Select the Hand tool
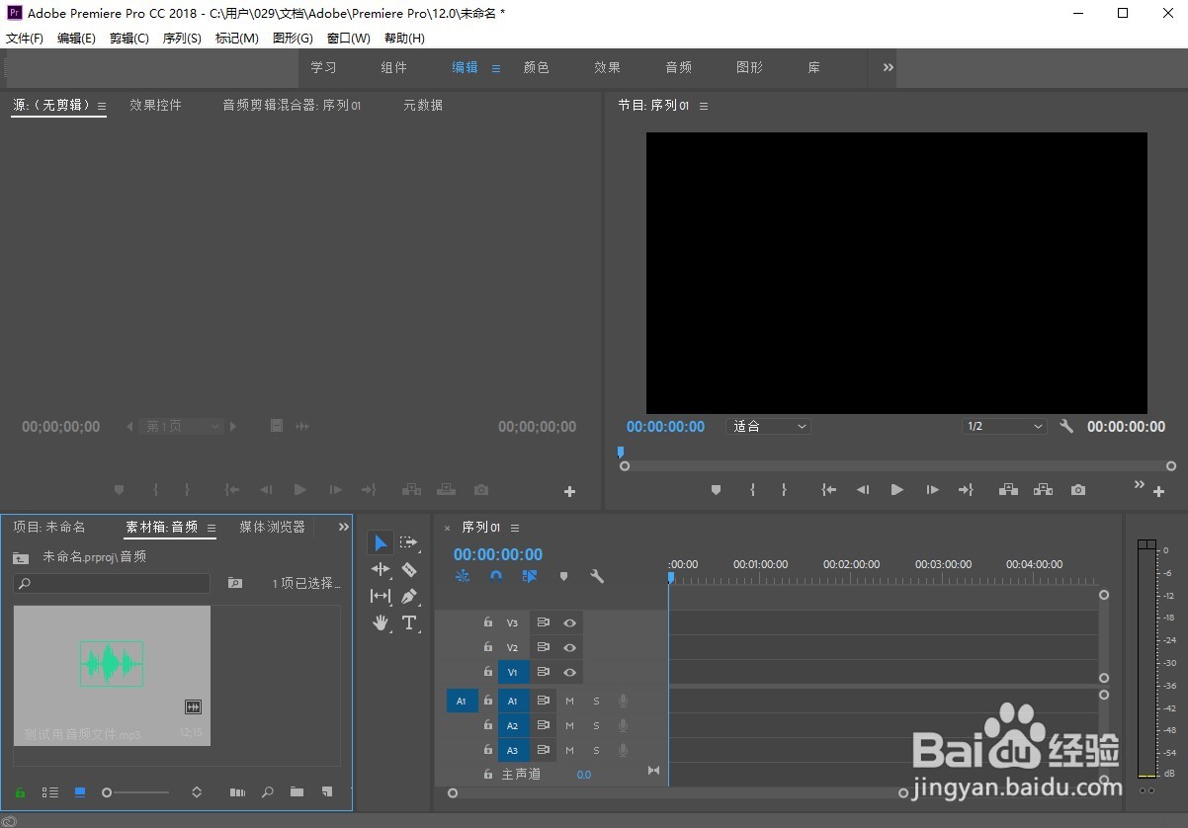 (381, 622)
